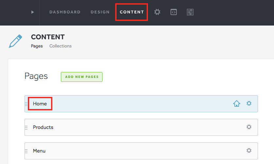The height and width of the screenshot is (164, 274).
Task: Select the Pages sub-tab under Content
Action: tap(37, 46)
